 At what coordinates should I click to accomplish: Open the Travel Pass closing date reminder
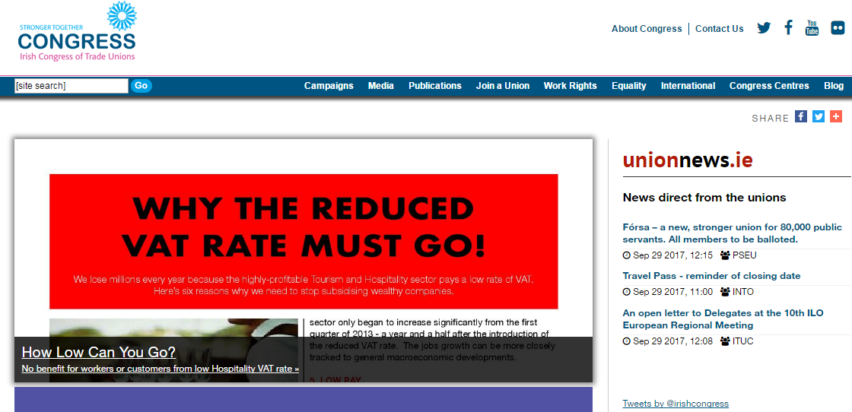711,276
